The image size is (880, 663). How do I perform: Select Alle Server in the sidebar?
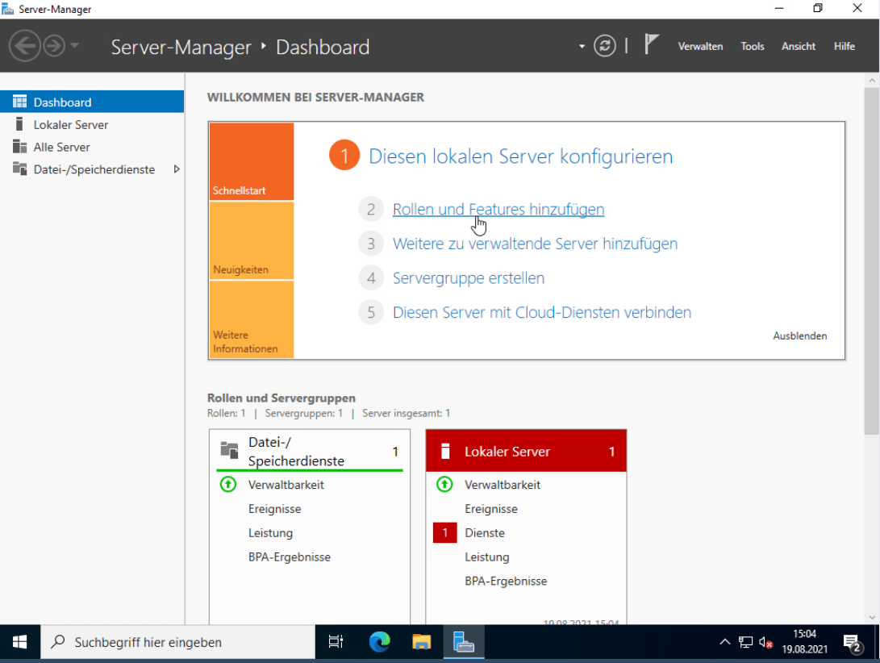[92, 147]
